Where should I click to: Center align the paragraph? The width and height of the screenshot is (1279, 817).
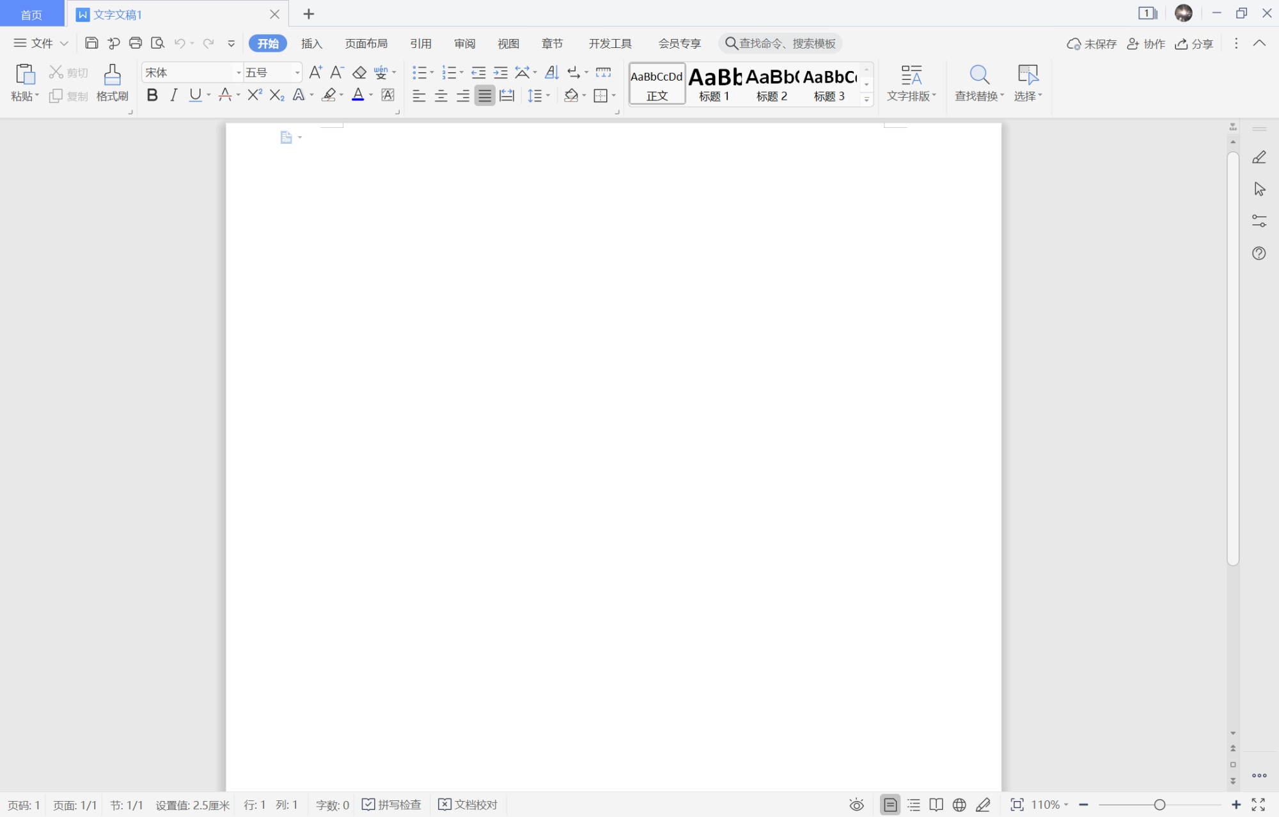click(441, 96)
